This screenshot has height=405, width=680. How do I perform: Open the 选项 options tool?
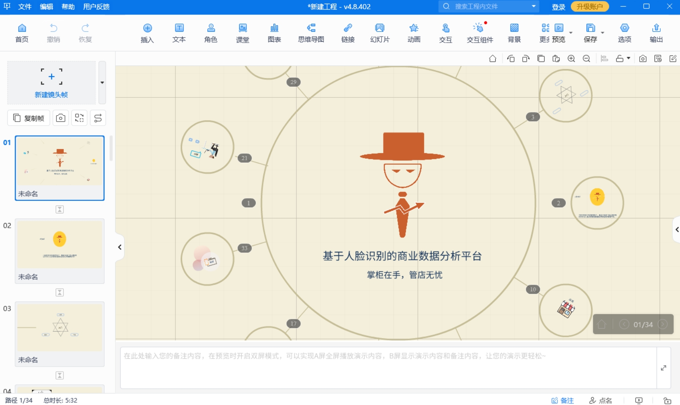pos(624,33)
